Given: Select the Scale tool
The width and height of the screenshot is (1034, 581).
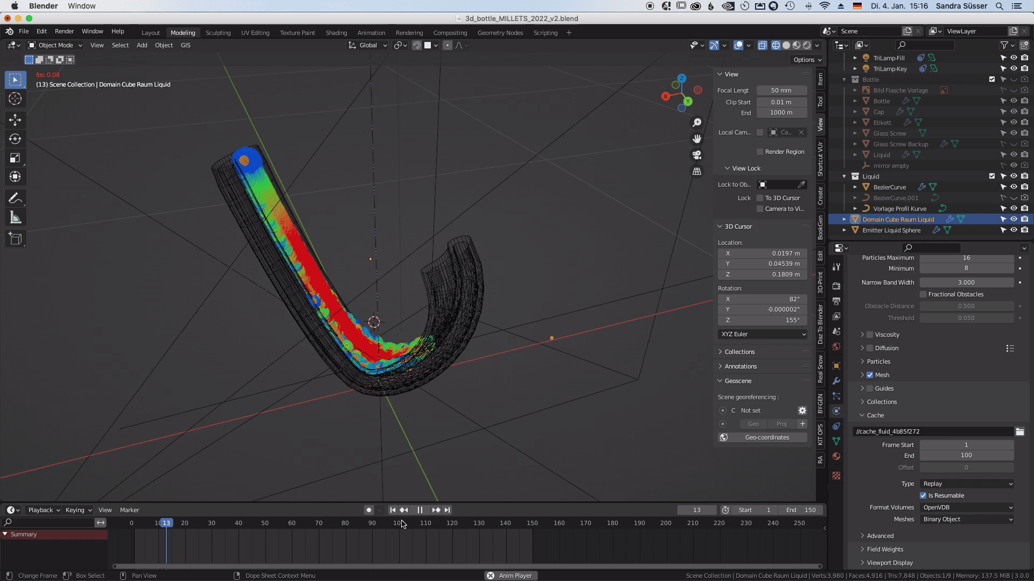Looking at the screenshot, I should [x=15, y=158].
